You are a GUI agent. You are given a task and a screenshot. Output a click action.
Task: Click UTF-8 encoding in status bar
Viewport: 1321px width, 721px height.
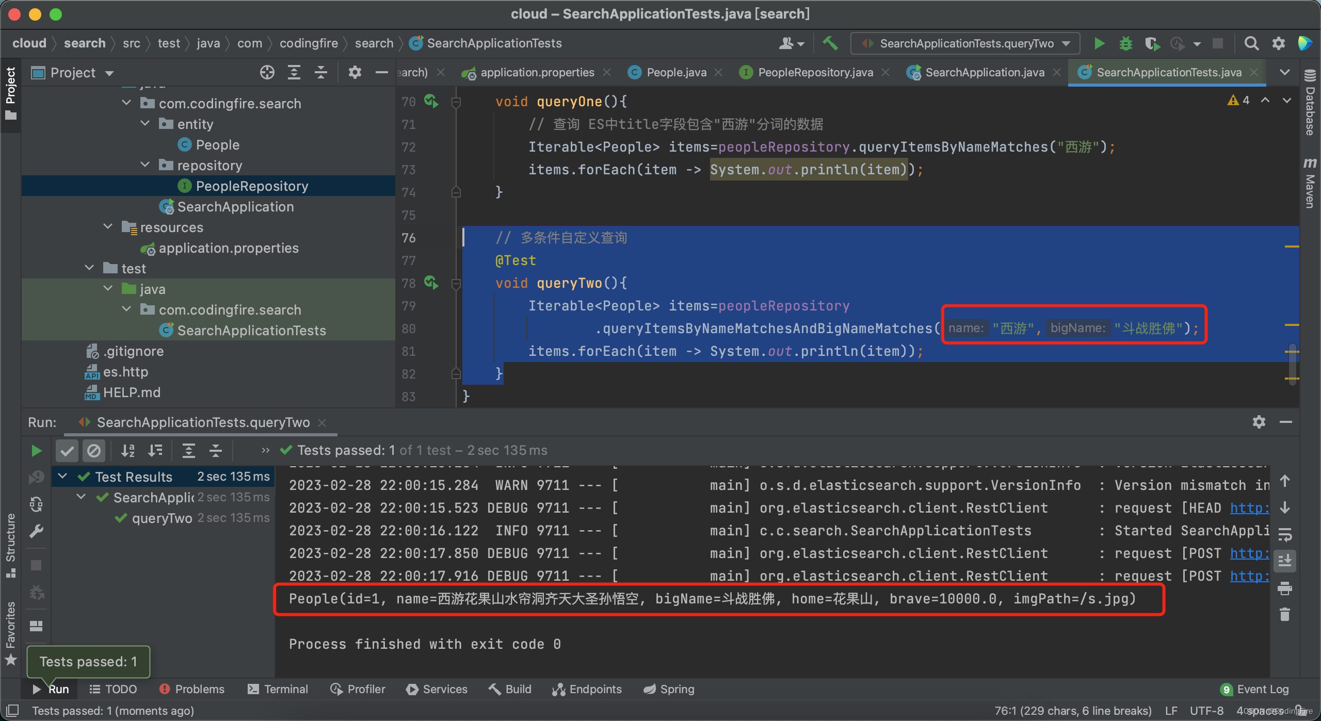click(1206, 711)
